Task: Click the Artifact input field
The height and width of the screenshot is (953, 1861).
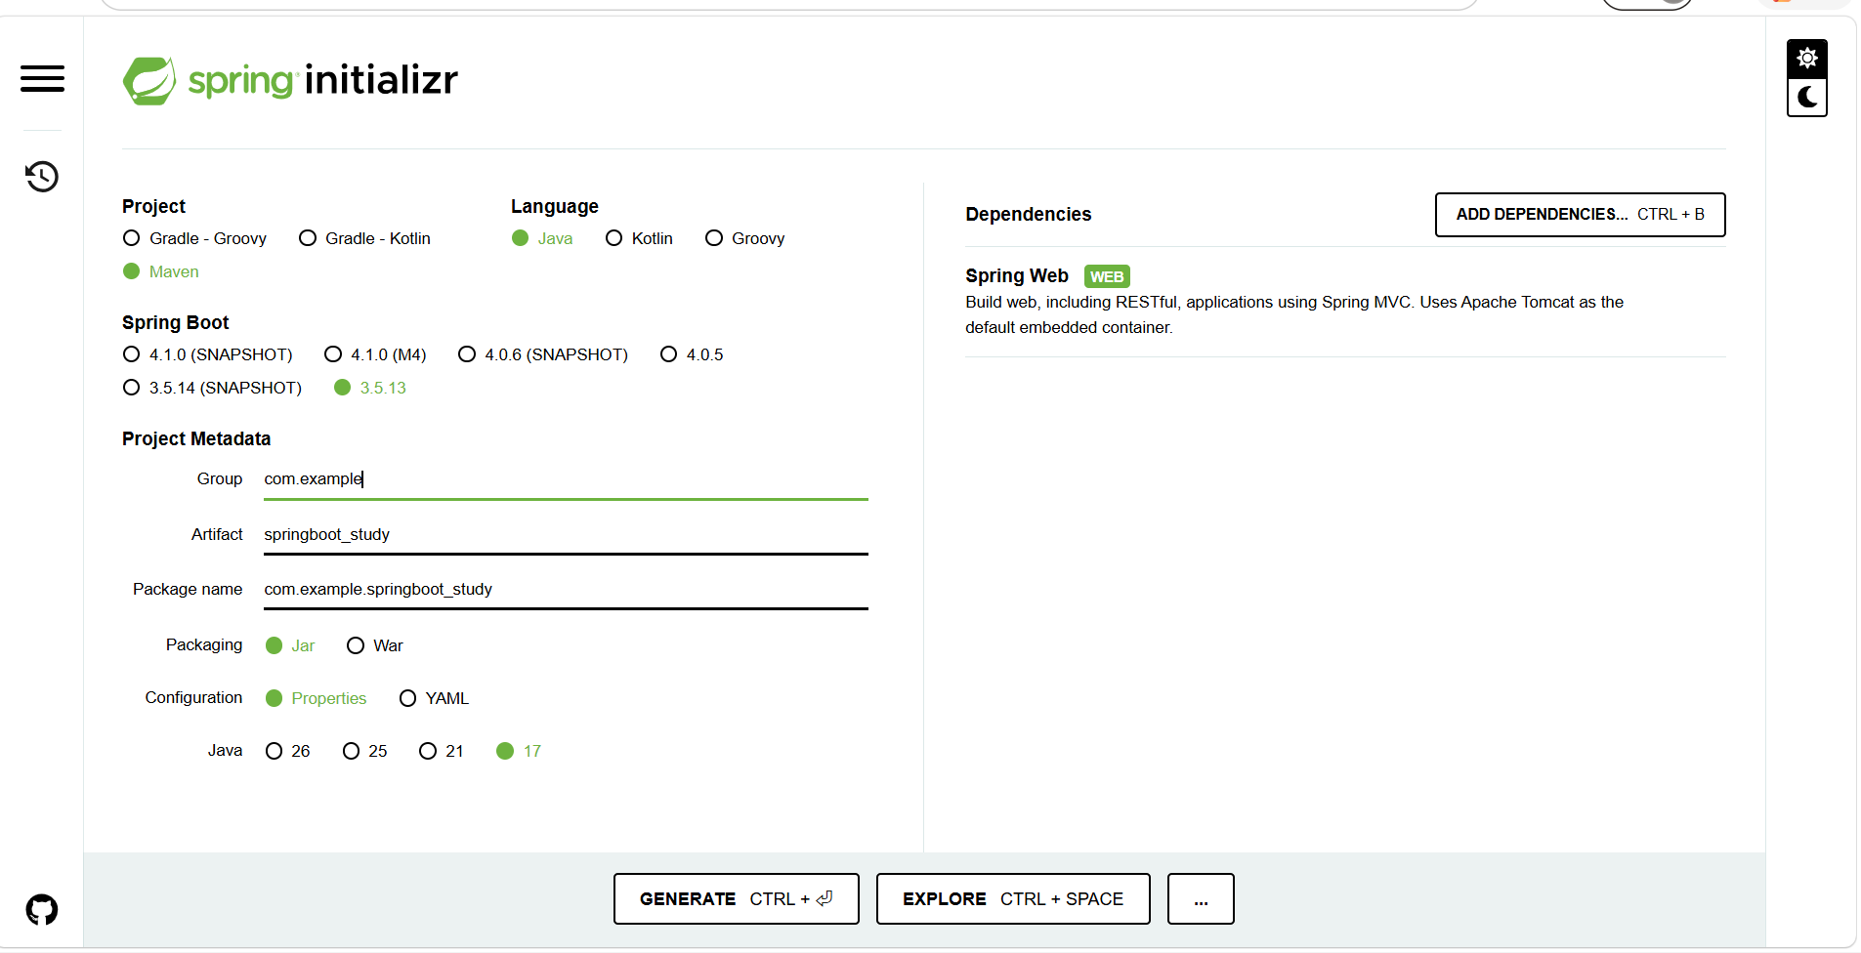Action: coord(566,535)
